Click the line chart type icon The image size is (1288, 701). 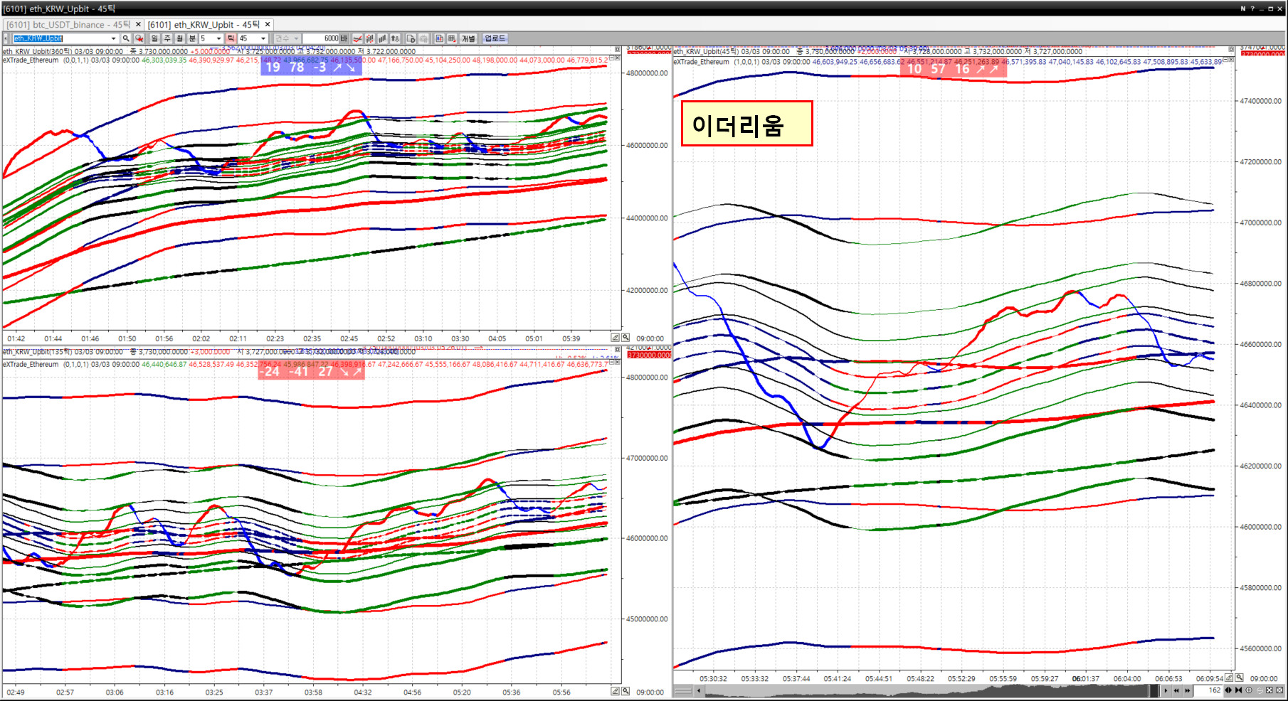click(358, 38)
